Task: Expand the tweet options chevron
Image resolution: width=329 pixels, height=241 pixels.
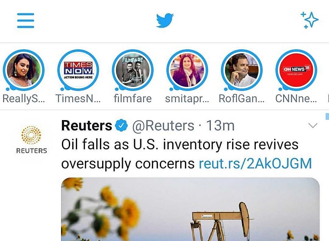Action: pyautogui.click(x=312, y=126)
